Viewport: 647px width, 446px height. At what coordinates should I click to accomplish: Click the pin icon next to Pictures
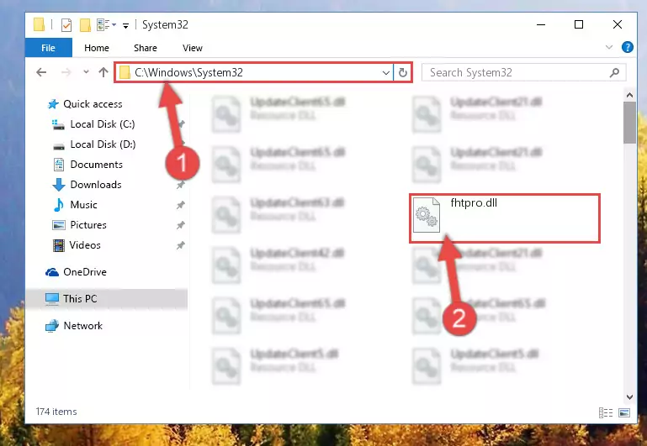coord(181,225)
